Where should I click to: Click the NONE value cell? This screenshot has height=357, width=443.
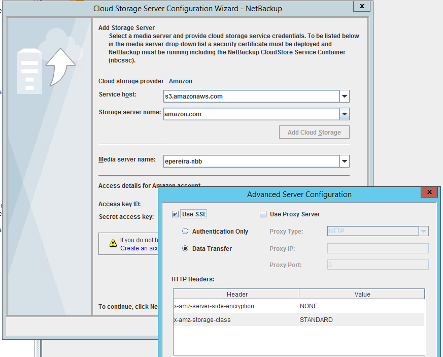(x=362, y=306)
